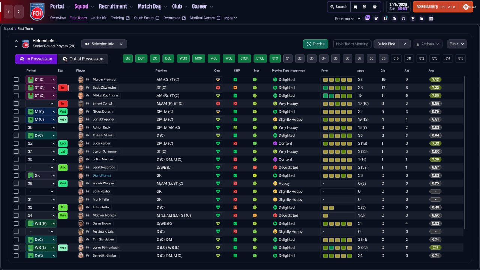Switch to the Under 19s tab
480x270 pixels.
tap(99, 18)
